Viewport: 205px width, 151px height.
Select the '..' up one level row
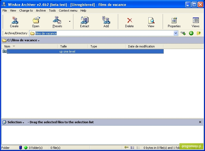click(x=83, y=52)
